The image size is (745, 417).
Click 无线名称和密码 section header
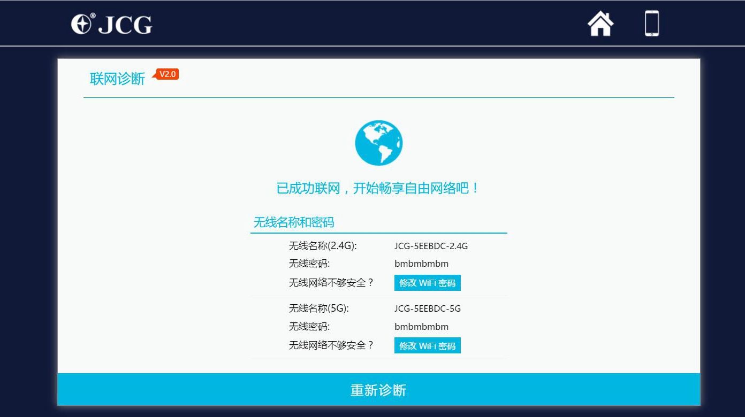point(294,222)
